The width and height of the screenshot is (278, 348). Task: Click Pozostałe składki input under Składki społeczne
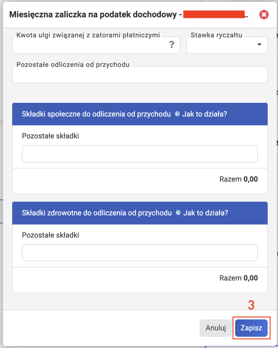point(140,154)
